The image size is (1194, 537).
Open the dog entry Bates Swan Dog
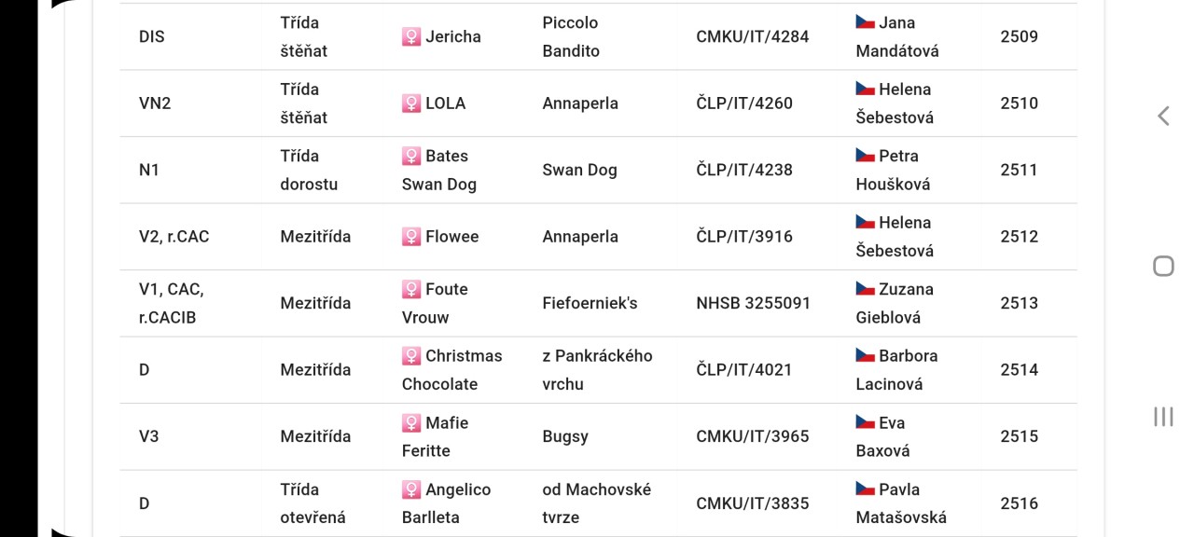point(439,170)
